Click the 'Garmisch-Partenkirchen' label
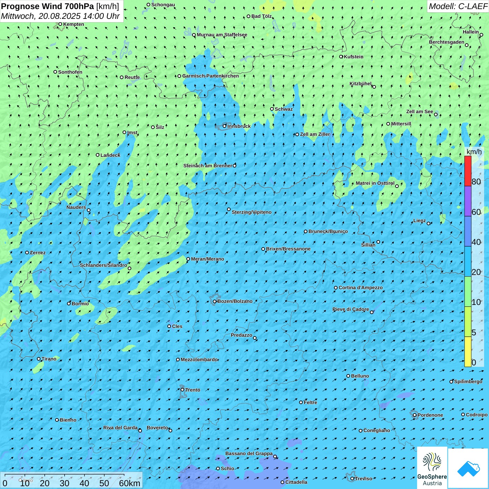This screenshot has height=489, width=489. (x=211, y=76)
